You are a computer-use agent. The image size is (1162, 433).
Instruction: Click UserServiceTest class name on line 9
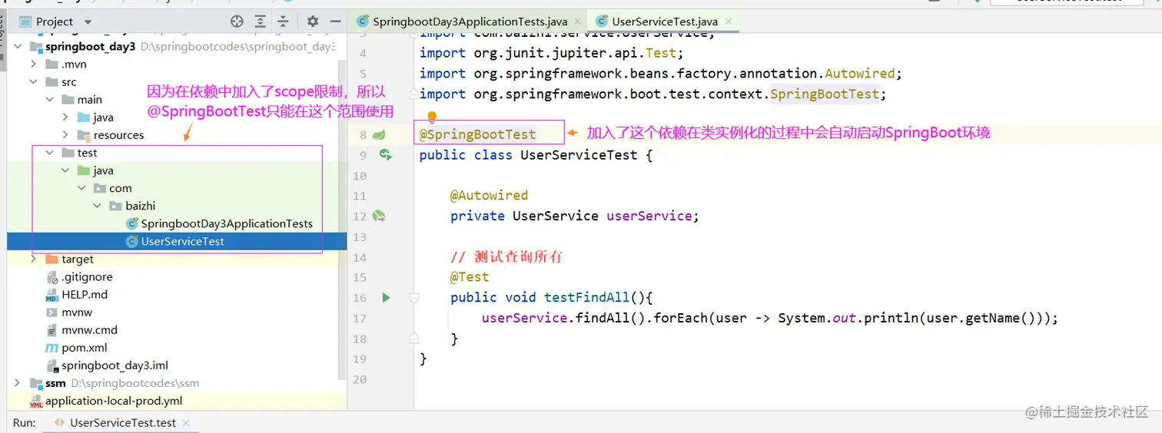tap(579, 154)
